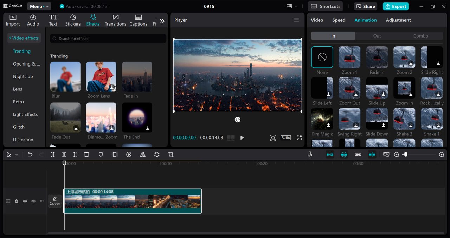Viewport: 450px width, 238px height.
Task: Open the Nightclub effects category
Action: (x=23, y=76)
